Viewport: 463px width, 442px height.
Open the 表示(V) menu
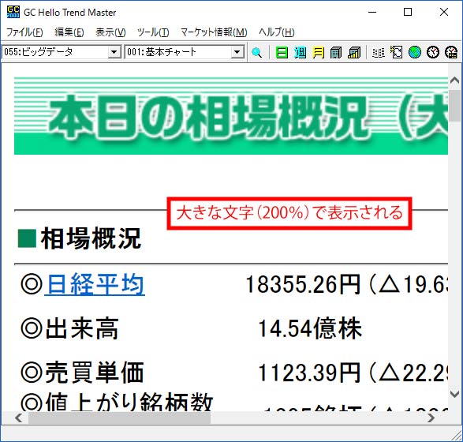coord(110,32)
